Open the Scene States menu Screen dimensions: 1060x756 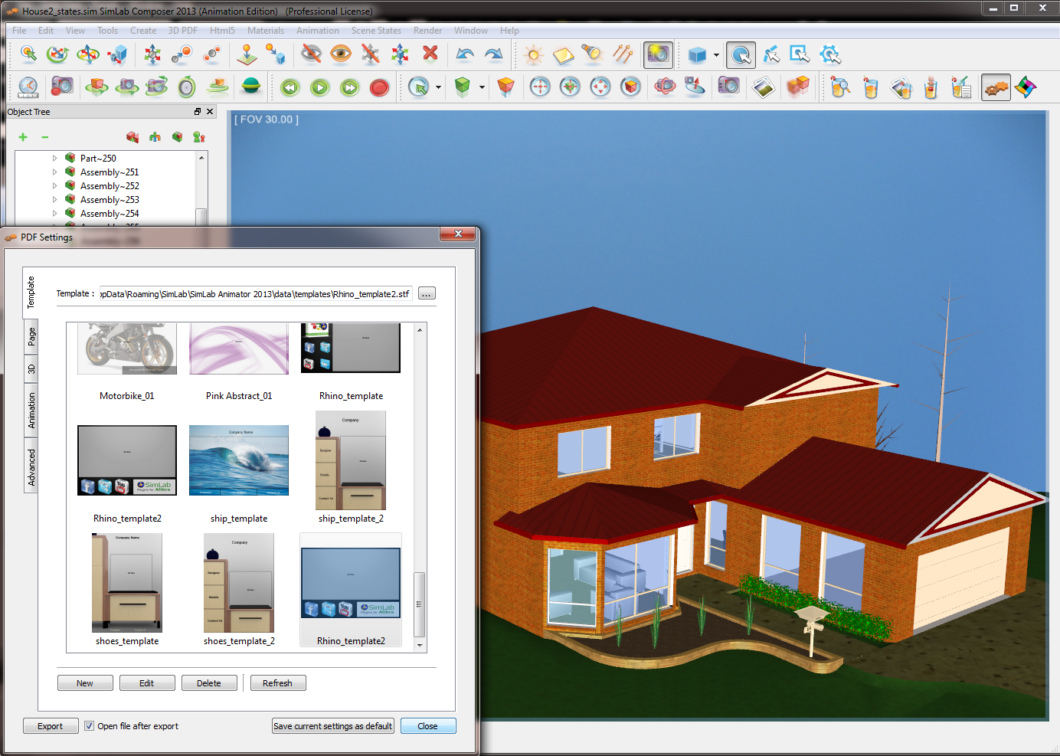(x=376, y=31)
